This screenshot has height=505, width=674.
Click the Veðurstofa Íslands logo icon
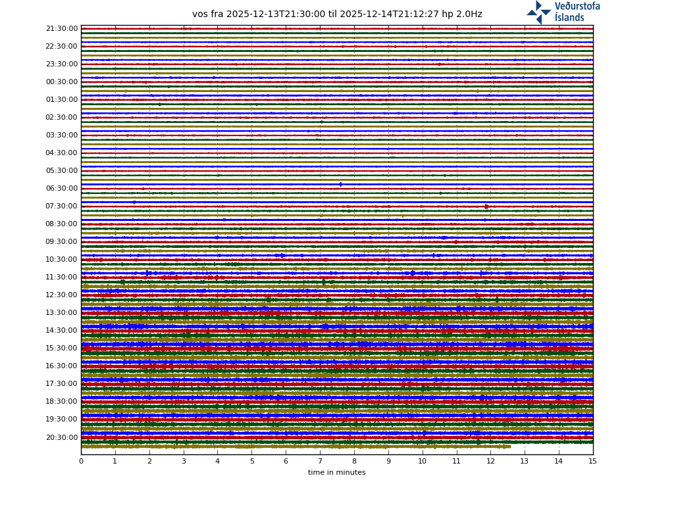click(538, 12)
